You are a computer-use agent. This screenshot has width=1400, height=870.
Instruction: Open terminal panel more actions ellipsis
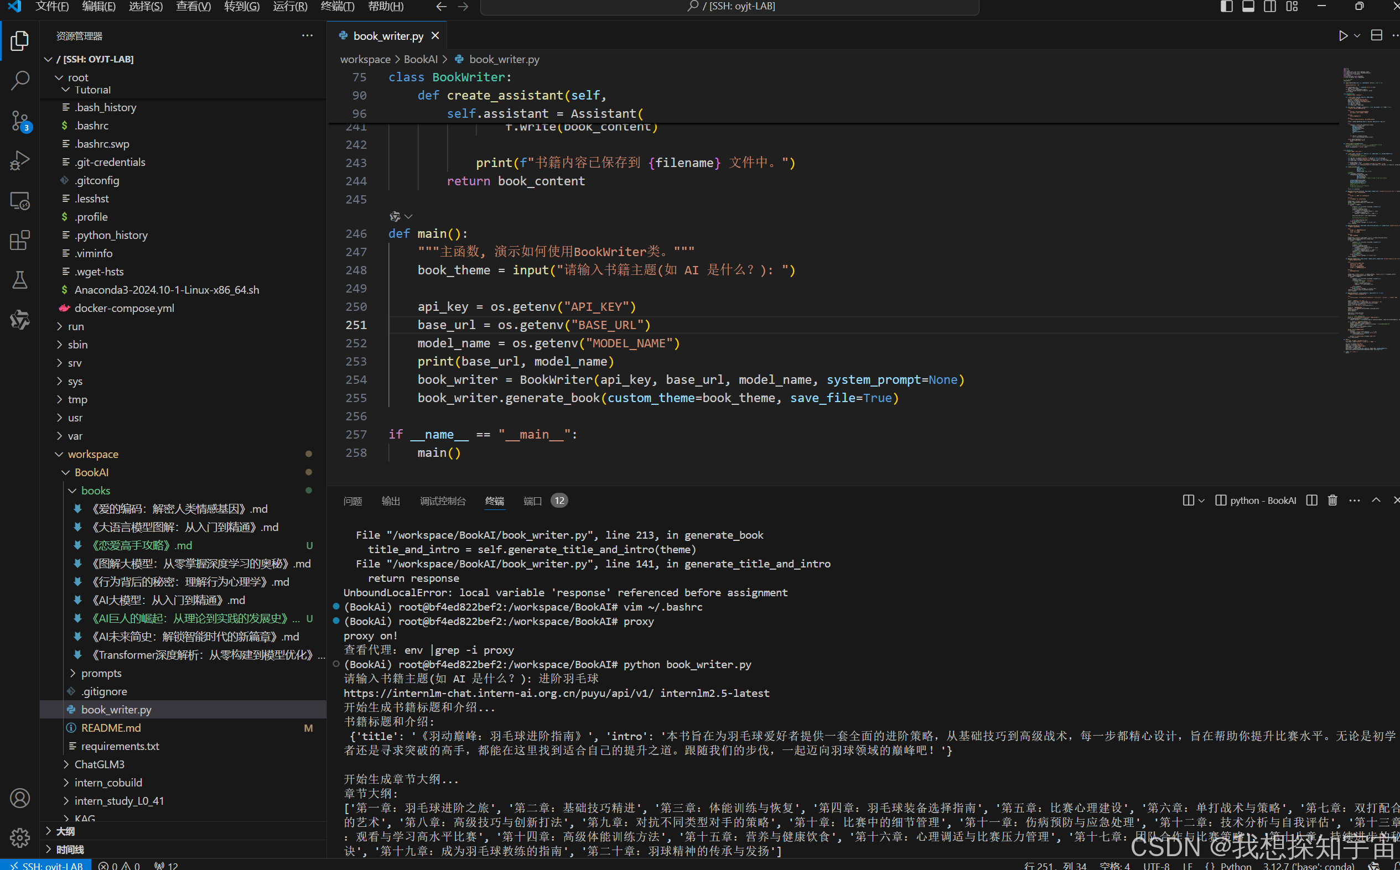click(1354, 500)
